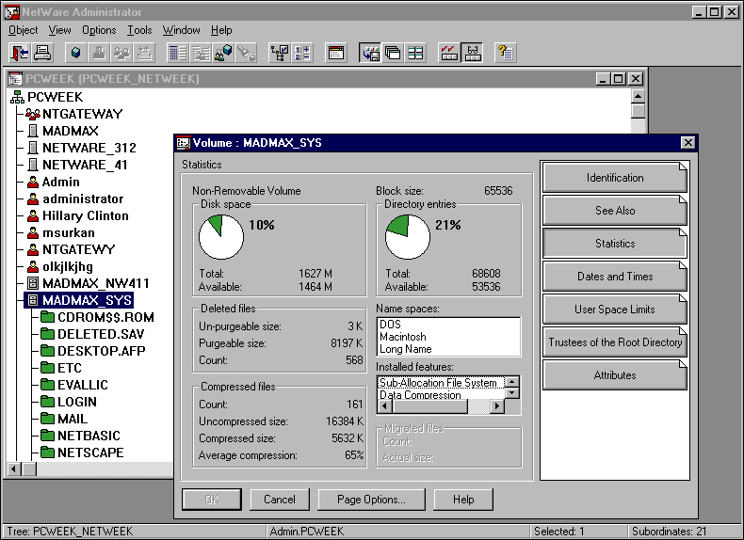
Task: Switch to the Statistics page
Action: tap(615, 244)
